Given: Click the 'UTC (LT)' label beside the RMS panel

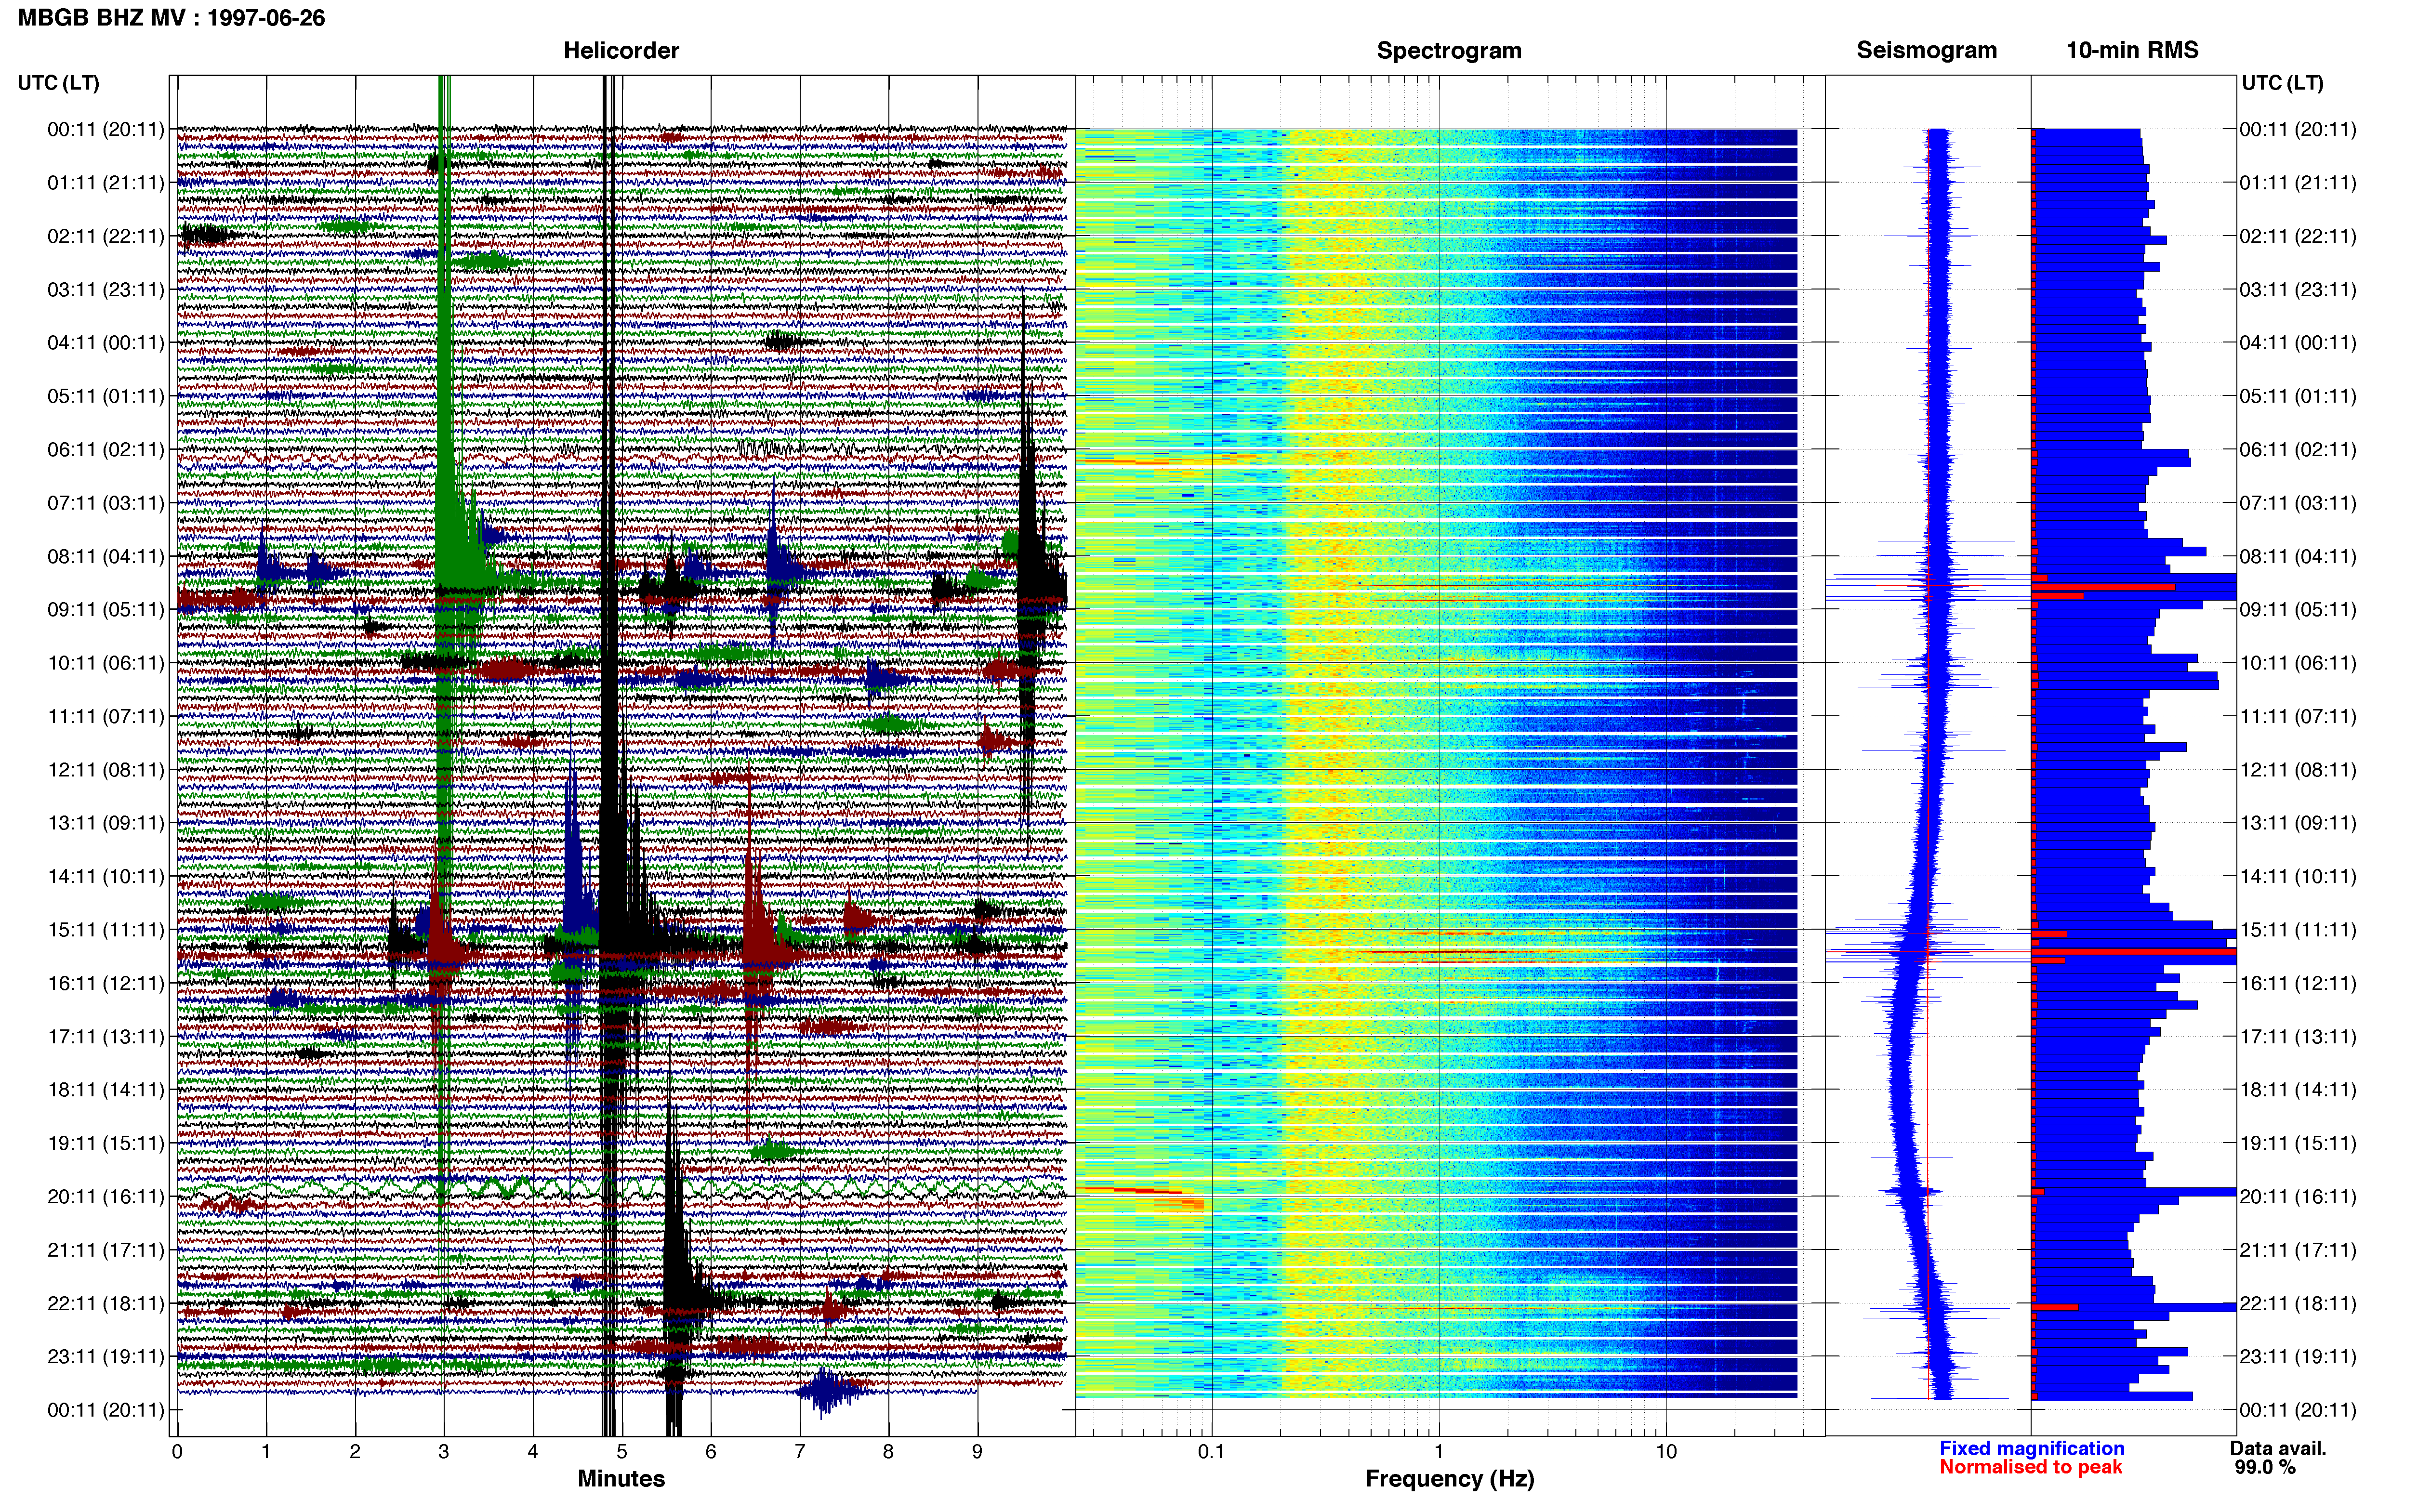Looking at the screenshot, I should 2283,83.
